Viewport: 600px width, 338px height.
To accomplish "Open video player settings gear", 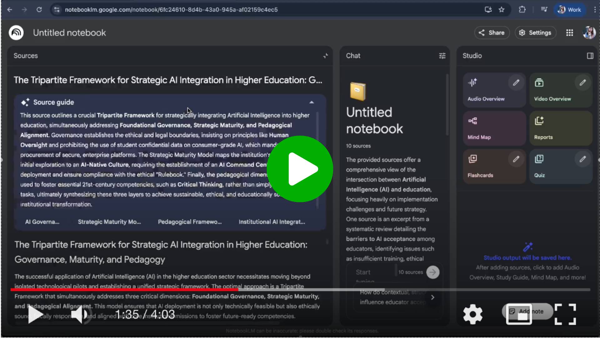I will click(x=472, y=314).
